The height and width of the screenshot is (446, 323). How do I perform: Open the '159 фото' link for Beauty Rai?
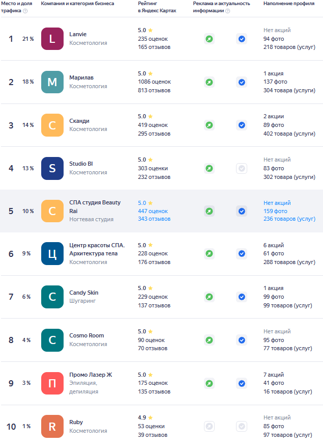pyautogui.click(x=275, y=211)
